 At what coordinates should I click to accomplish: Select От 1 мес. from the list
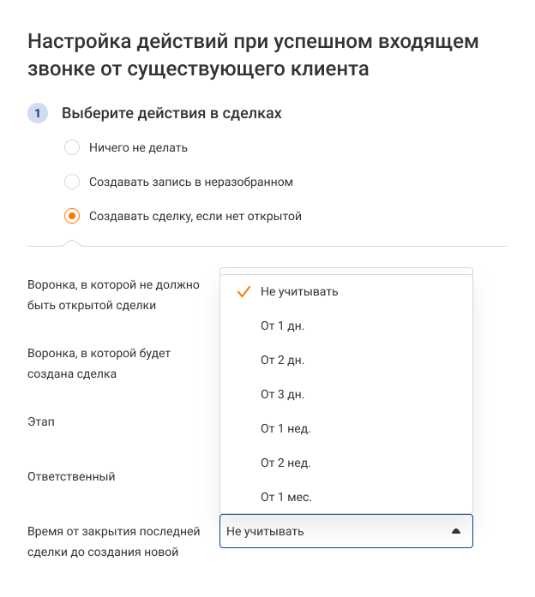(x=286, y=497)
